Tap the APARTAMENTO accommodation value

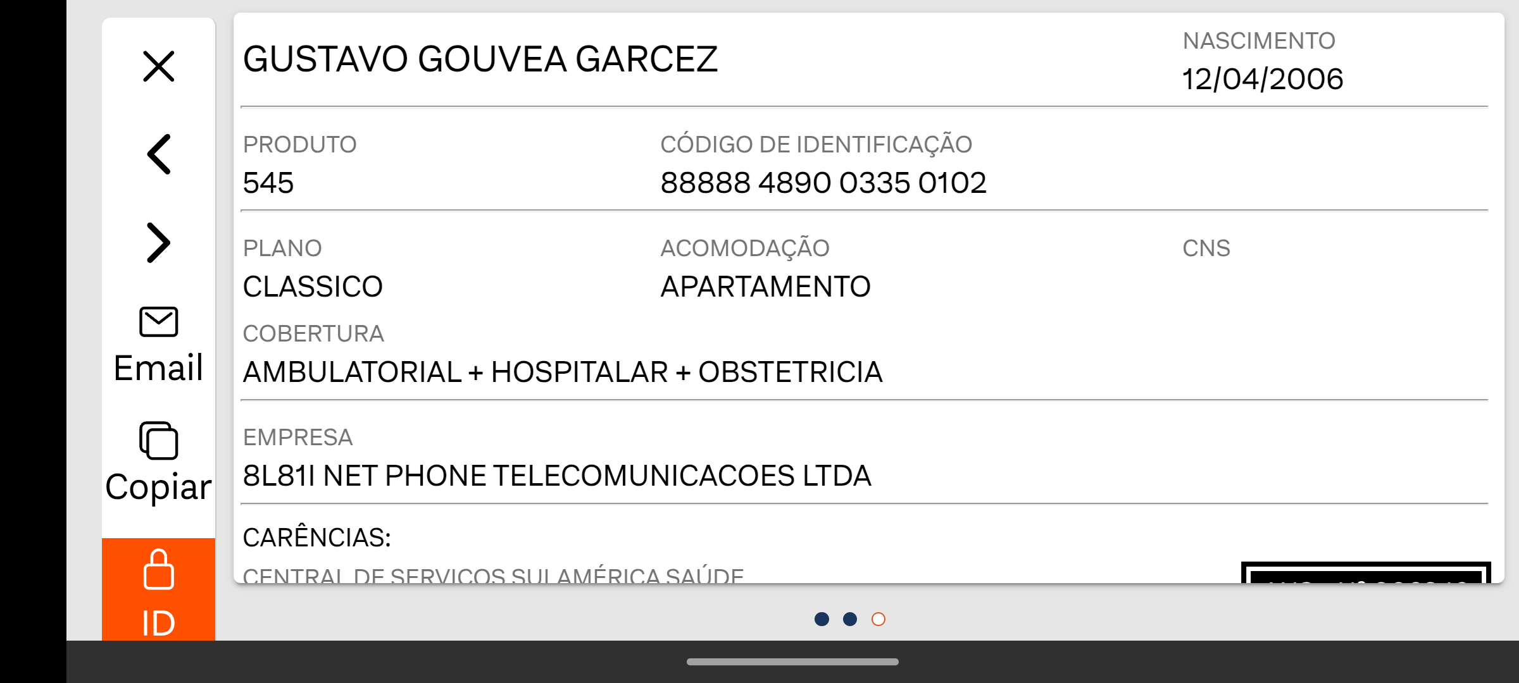[x=765, y=286]
